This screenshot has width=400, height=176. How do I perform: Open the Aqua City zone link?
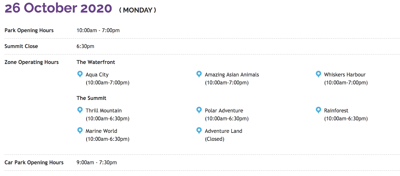tap(97, 75)
